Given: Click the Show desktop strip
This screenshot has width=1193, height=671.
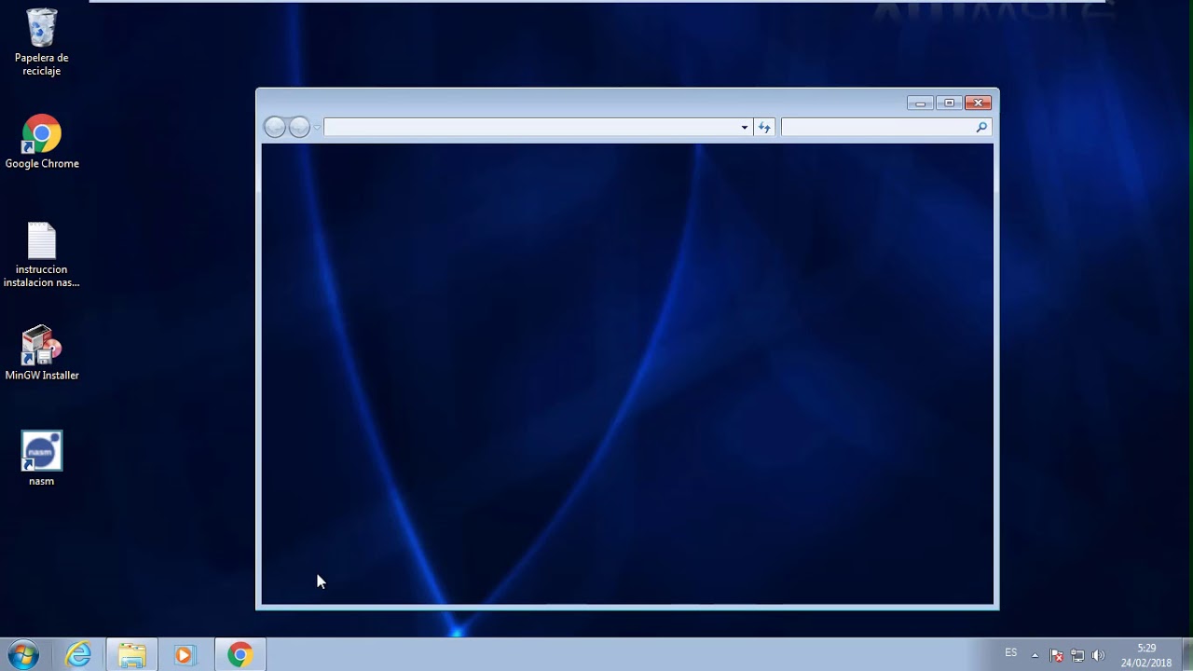Looking at the screenshot, I should [1186, 655].
